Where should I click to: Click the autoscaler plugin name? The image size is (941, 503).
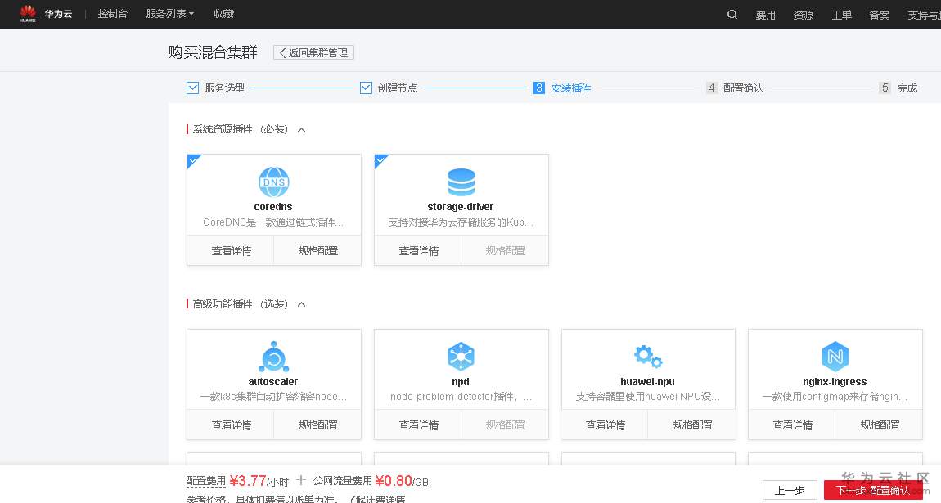(x=273, y=382)
